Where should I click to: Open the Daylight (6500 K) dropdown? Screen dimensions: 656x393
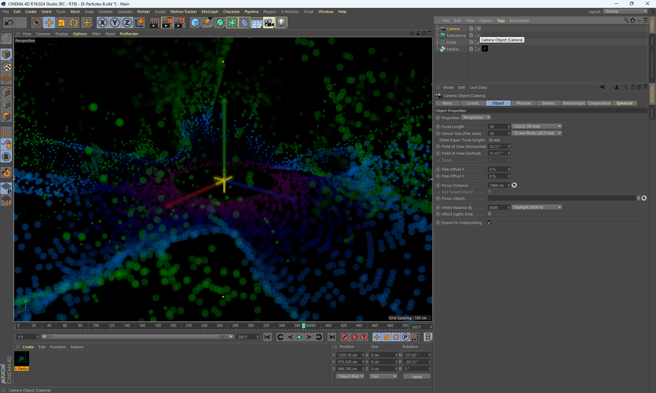537,207
